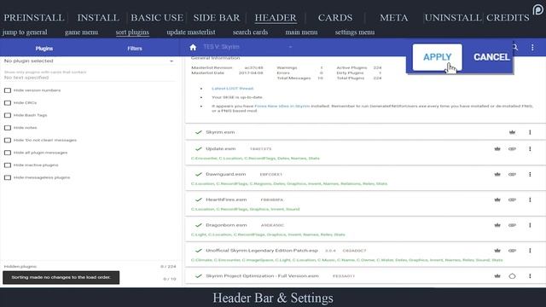The height and width of the screenshot is (307, 546).
Task: Open the META chapter
Action: pyautogui.click(x=394, y=17)
